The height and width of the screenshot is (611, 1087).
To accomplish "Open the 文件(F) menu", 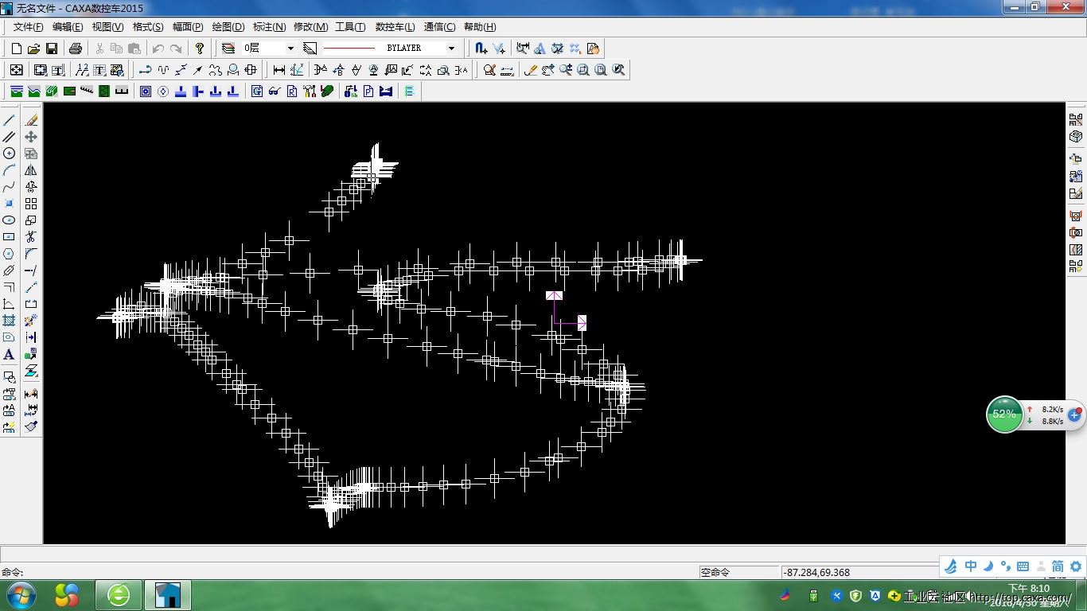I will [29, 27].
